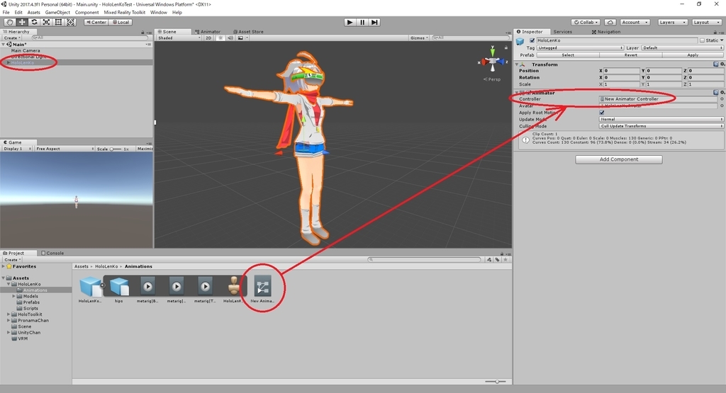Switch to the Navigation tab
The height and width of the screenshot is (393, 726).
(606, 32)
